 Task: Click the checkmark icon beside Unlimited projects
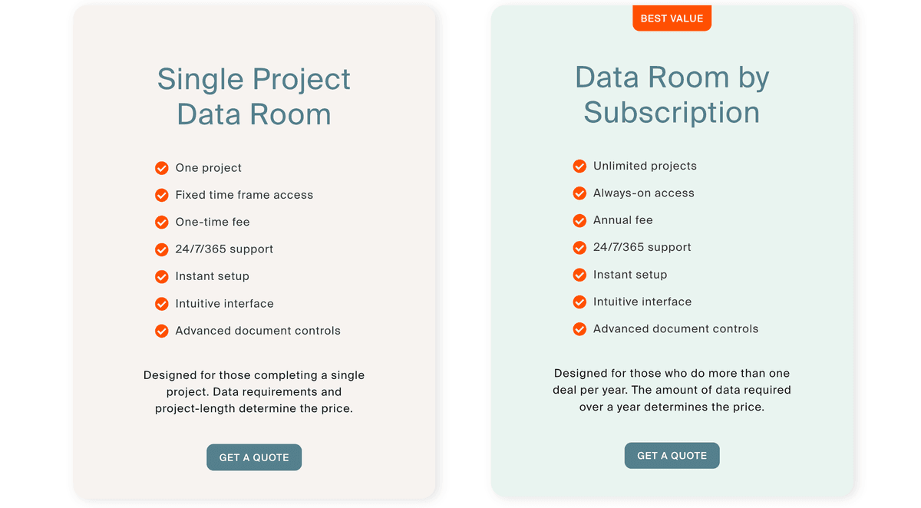tap(579, 166)
